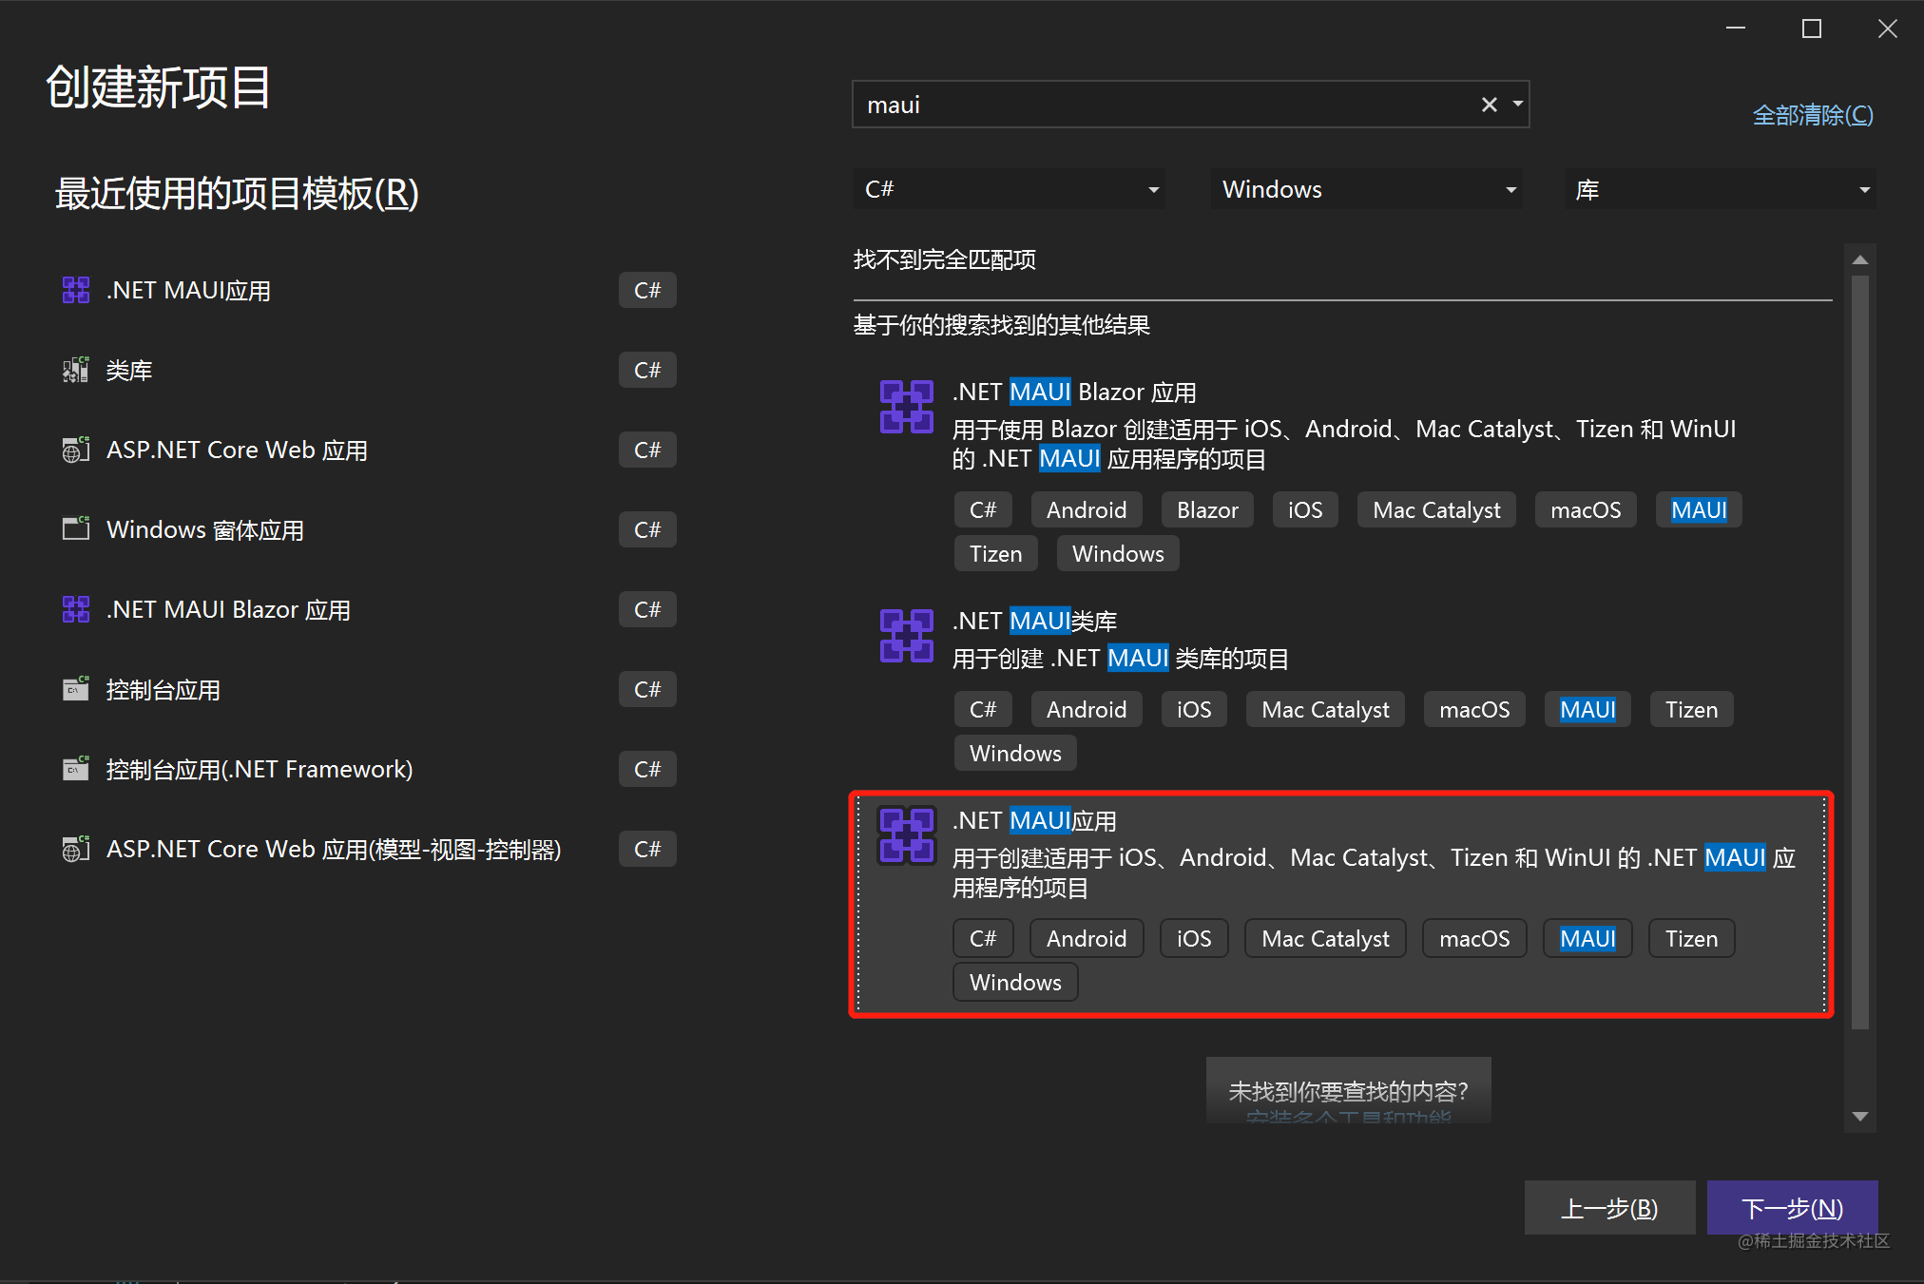Select the .NET MAUI类库 search result title
This screenshot has width=1924, height=1284.
click(1034, 621)
